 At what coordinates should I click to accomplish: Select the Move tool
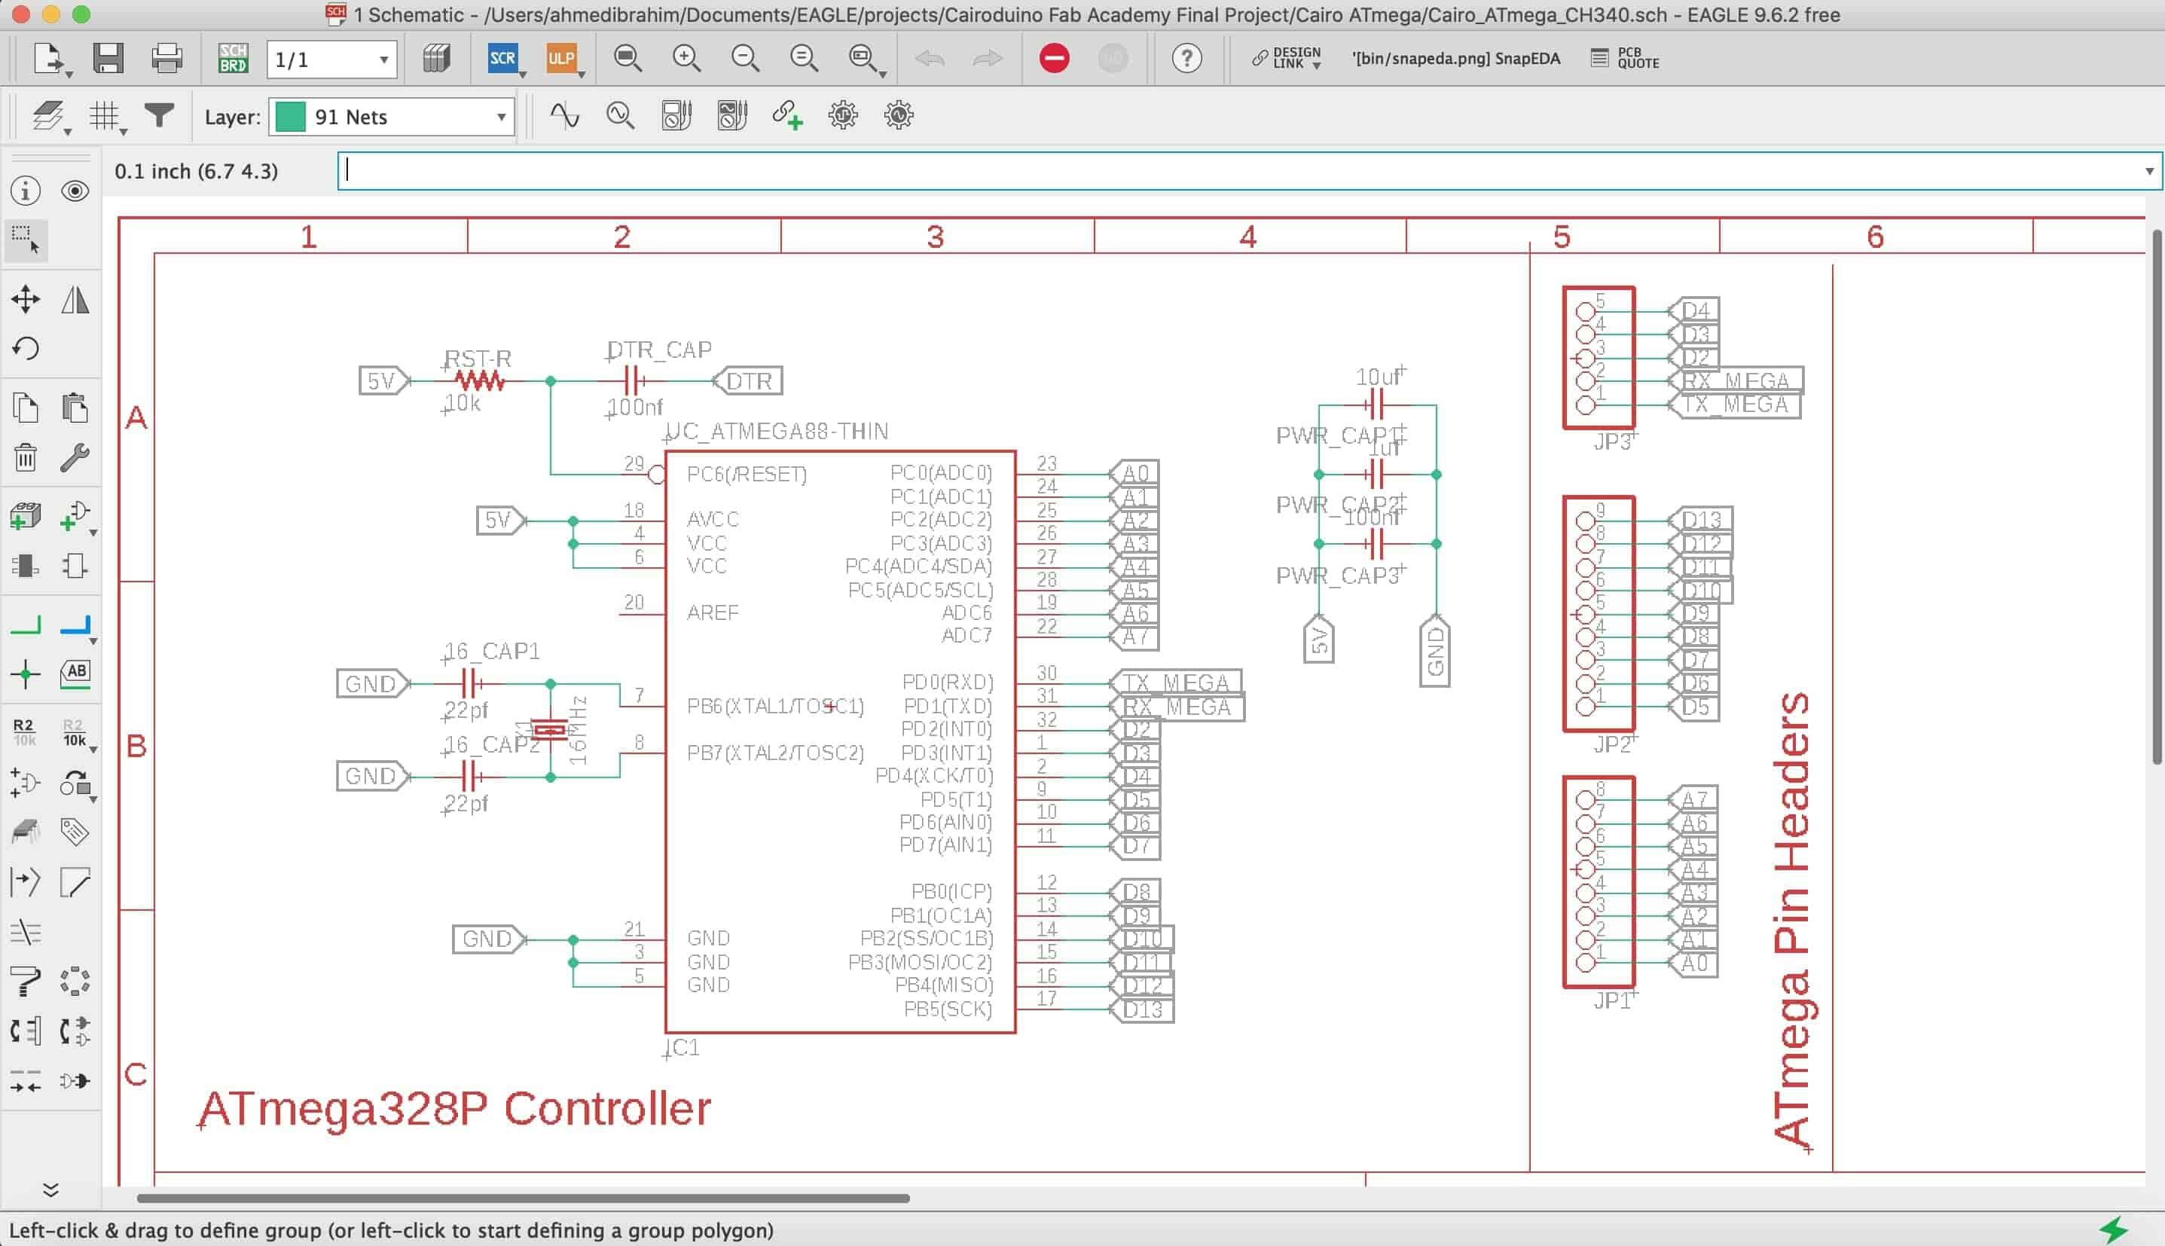(x=26, y=300)
